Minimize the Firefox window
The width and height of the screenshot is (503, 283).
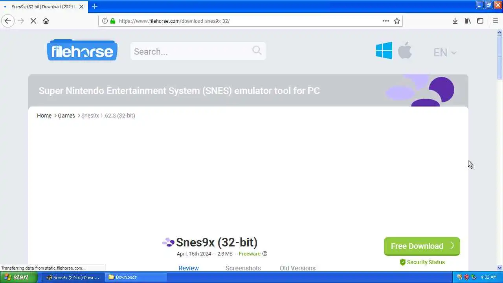(x=480, y=5)
